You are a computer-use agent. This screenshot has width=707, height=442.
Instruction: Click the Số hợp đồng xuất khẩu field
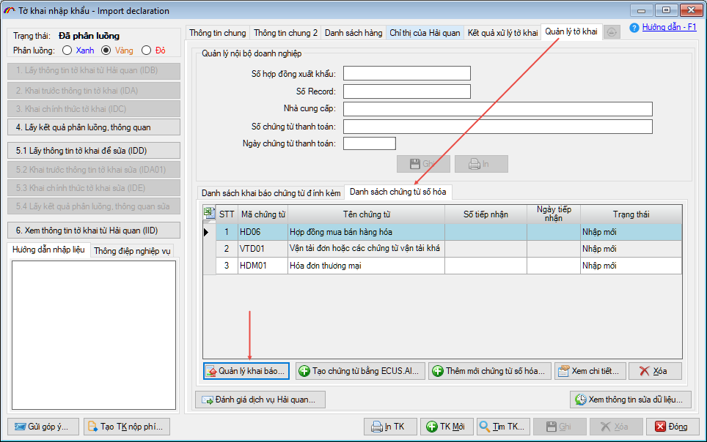407,73
